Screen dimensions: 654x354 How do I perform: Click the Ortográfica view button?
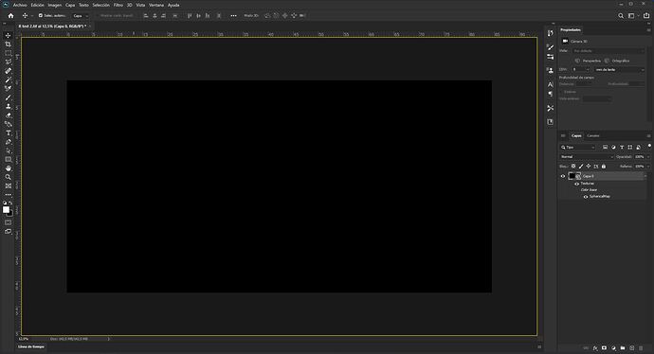click(617, 61)
